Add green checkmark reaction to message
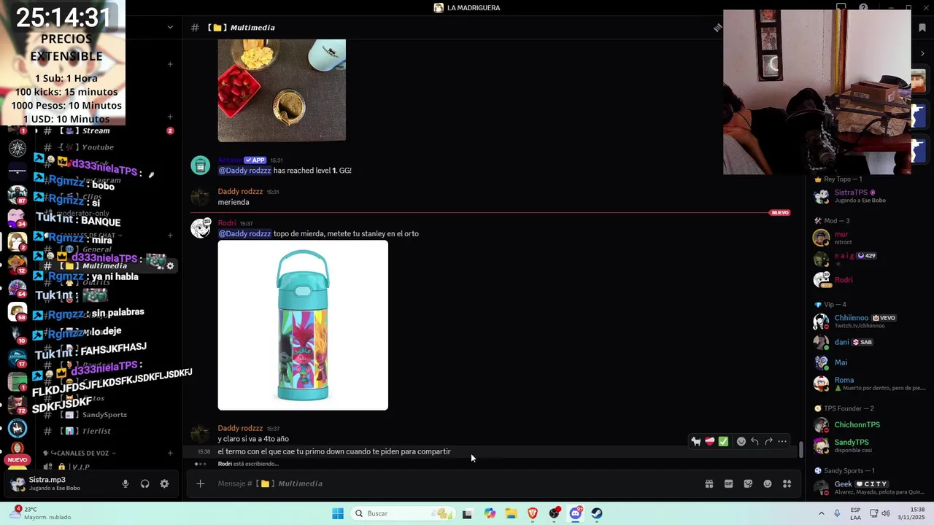 pyautogui.click(x=723, y=441)
